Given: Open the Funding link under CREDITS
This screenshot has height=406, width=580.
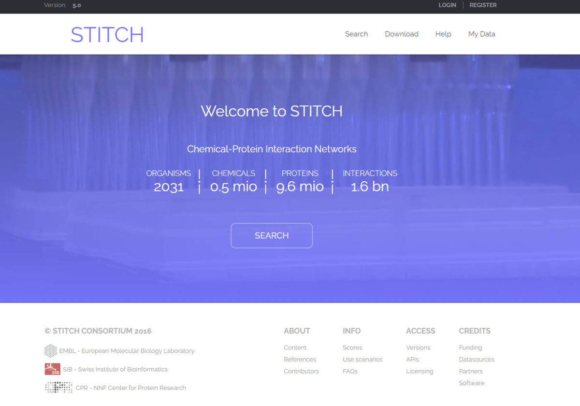Looking at the screenshot, I should [470, 348].
